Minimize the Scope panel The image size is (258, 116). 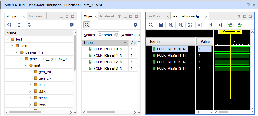click(x=61, y=17)
